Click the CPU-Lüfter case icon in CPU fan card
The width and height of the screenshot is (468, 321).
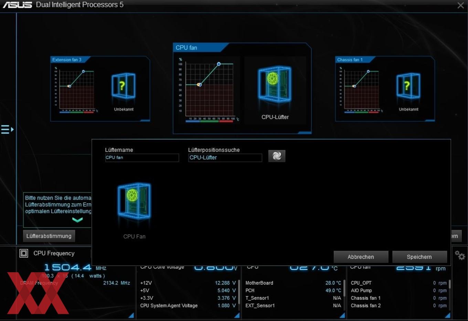click(275, 85)
